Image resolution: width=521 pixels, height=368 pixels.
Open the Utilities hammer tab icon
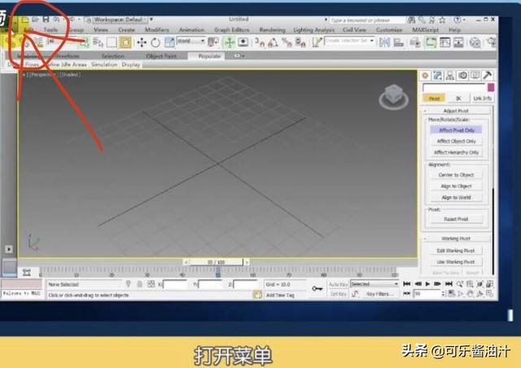pos(488,76)
